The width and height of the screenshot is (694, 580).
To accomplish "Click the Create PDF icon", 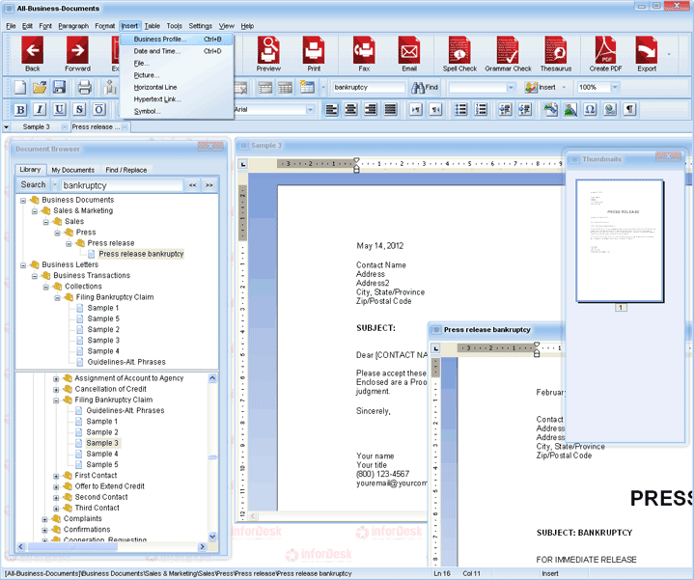I will pyautogui.click(x=605, y=53).
